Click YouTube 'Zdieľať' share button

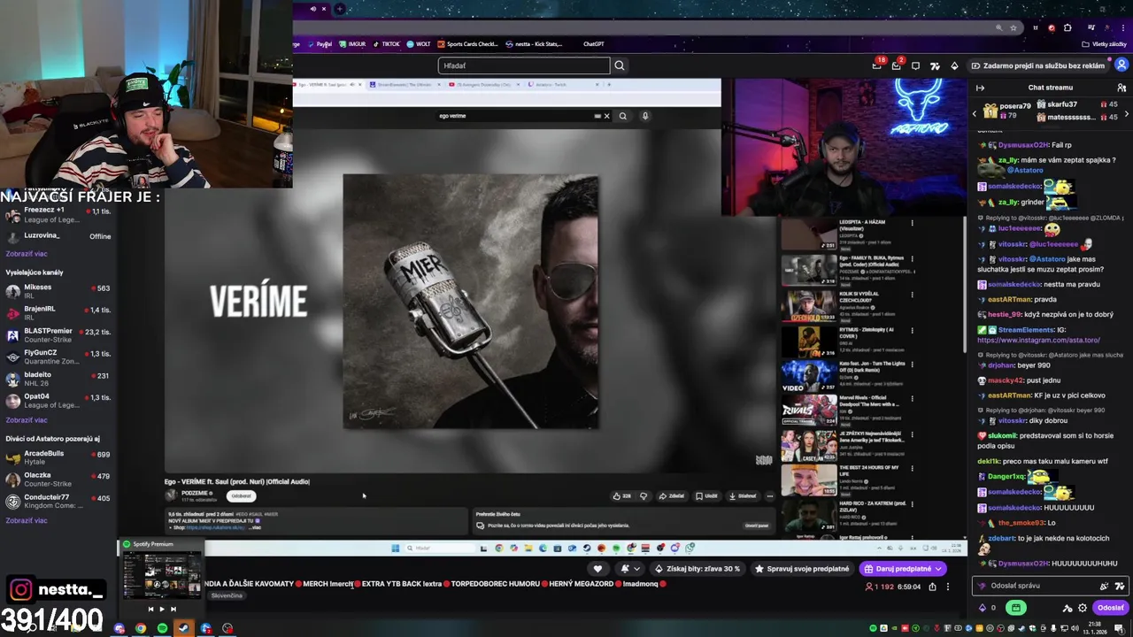(x=673, y=496)
